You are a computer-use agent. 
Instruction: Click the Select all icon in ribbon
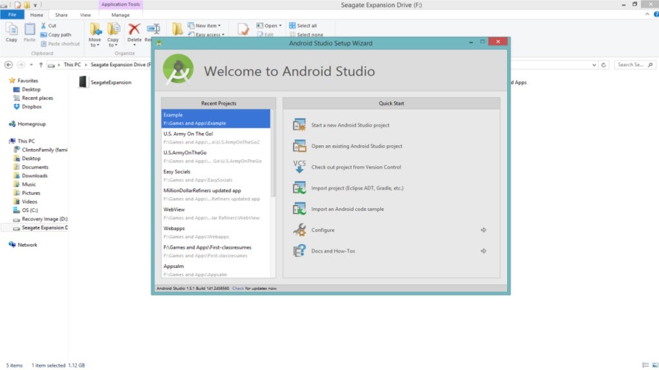point(292,26)
